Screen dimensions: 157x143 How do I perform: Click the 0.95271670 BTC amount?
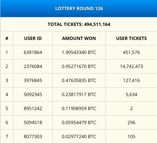point(79,66)
